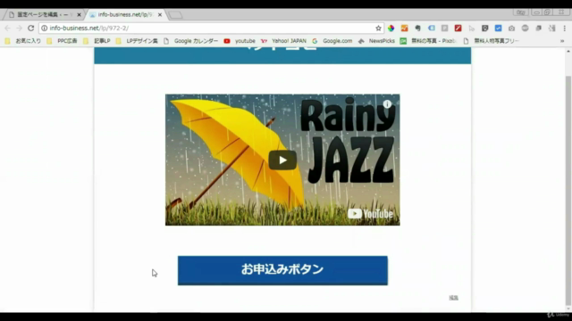572x321 pixels.
Task: Go forward with the browser forward arrow
Action: pos(19,28)
